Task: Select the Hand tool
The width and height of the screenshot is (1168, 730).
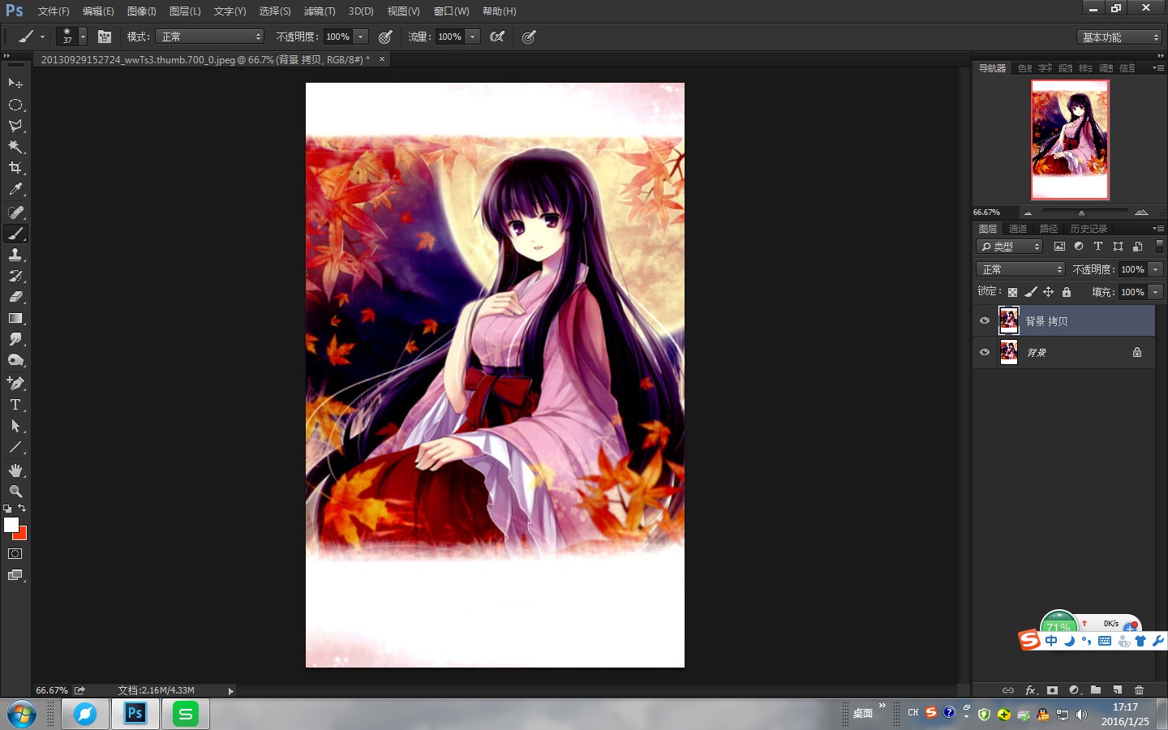Action: pyautogui.click(x=15, y=470)
